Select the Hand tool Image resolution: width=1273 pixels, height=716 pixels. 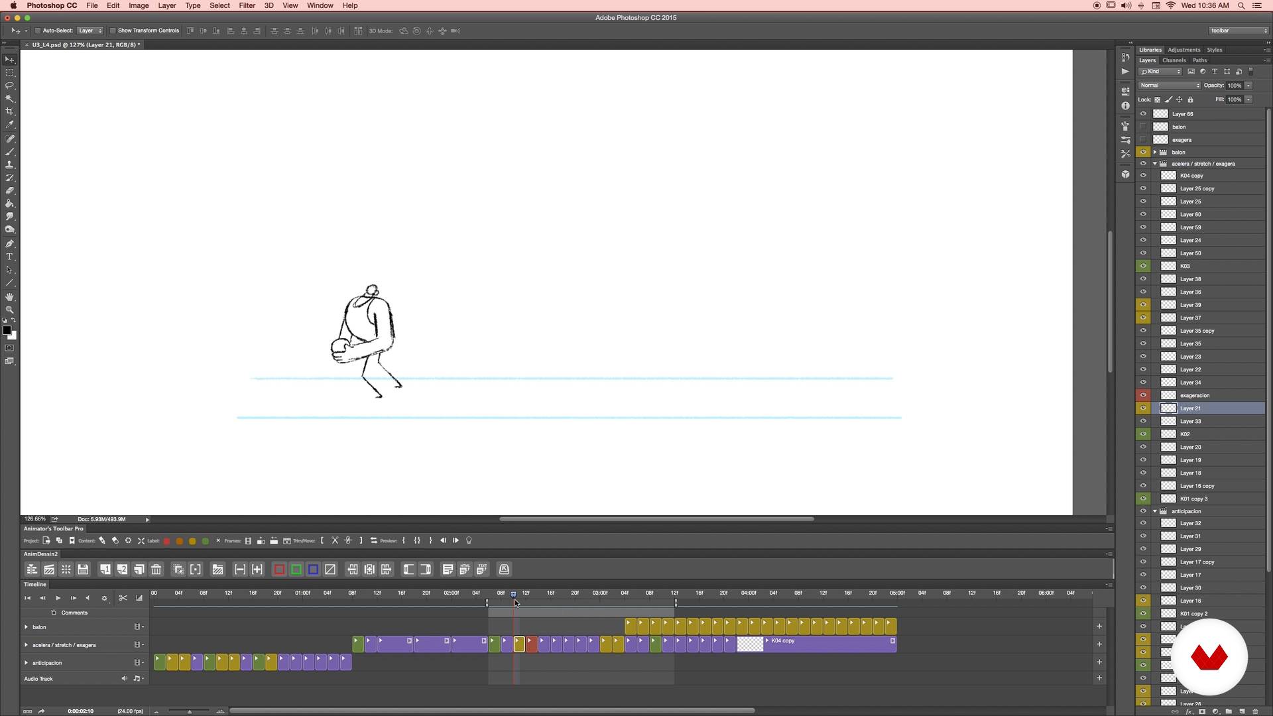[10, 296]
